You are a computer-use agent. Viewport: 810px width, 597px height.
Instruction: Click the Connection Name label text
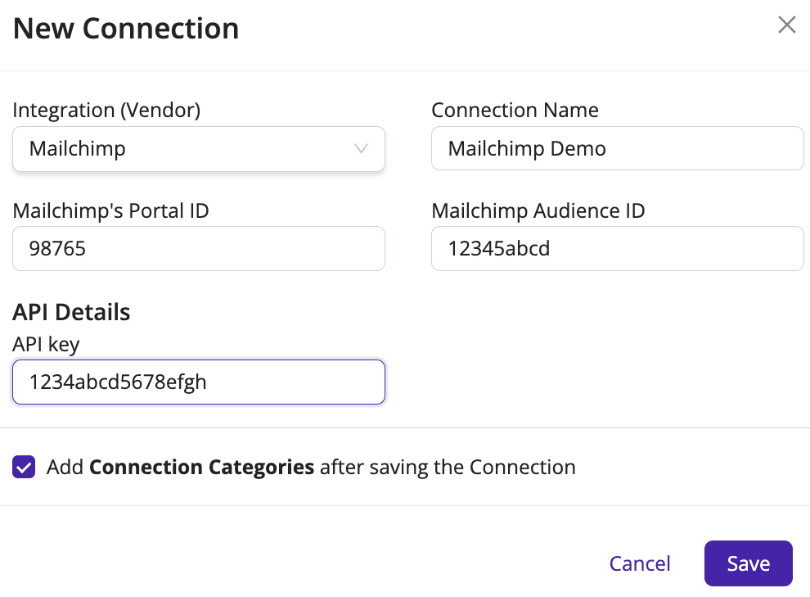tap(515, 110)
